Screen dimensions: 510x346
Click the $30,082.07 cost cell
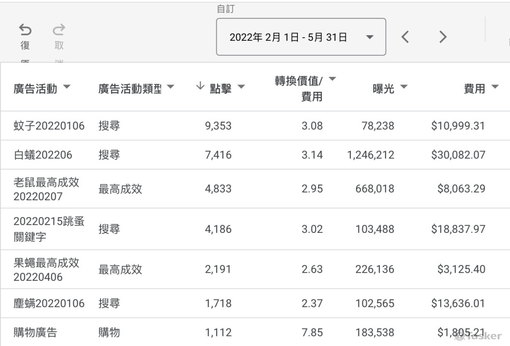pos(458,155)
